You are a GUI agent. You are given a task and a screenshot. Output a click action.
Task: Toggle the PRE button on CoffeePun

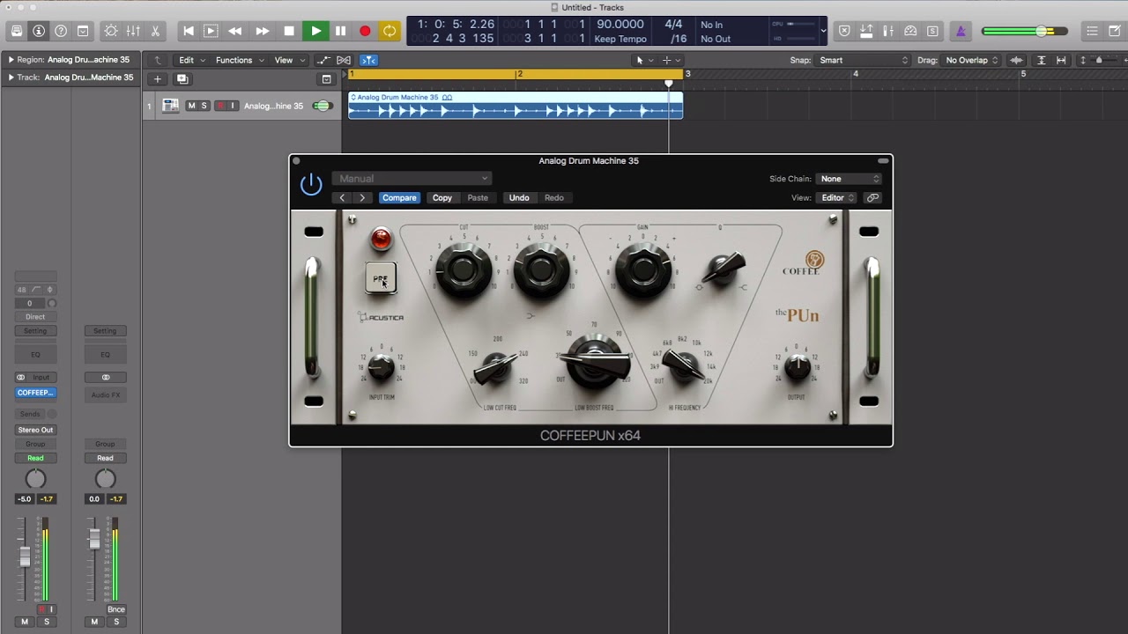click(381, 278)
